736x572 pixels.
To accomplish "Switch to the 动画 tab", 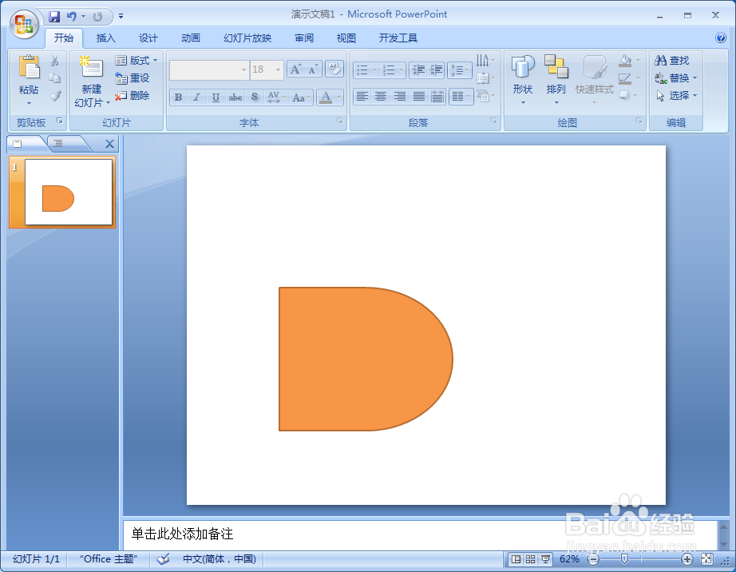I will [x=191, y=38].
